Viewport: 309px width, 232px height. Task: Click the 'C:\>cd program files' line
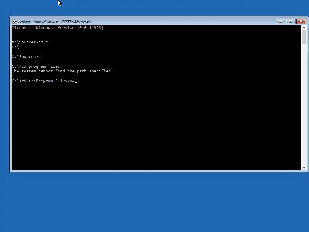pos(36,66)
